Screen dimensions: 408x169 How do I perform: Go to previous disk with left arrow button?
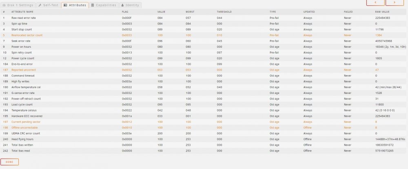point(375,2)
